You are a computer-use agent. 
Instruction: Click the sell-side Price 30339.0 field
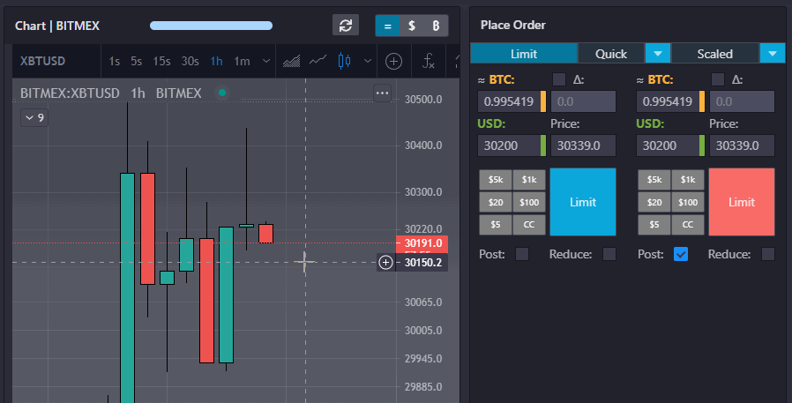tap(742, 146)
